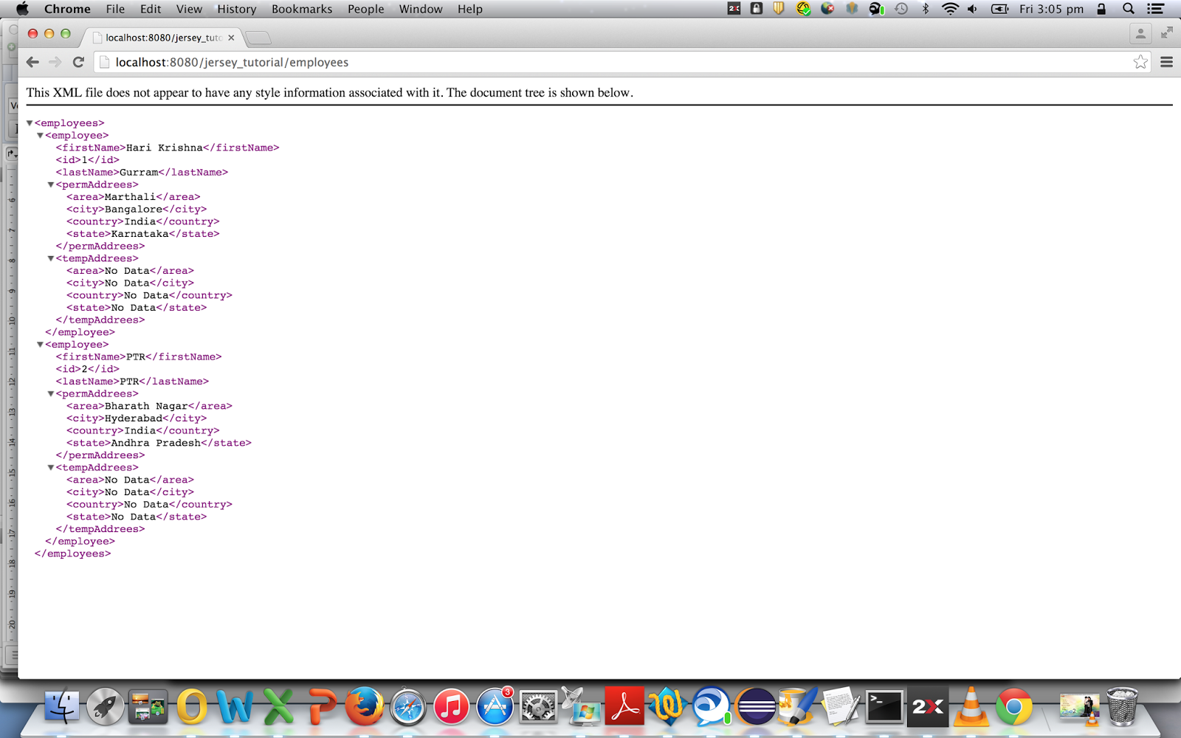Click the back navigation button
1181x738 pixels.
click(x=32, y=62)
